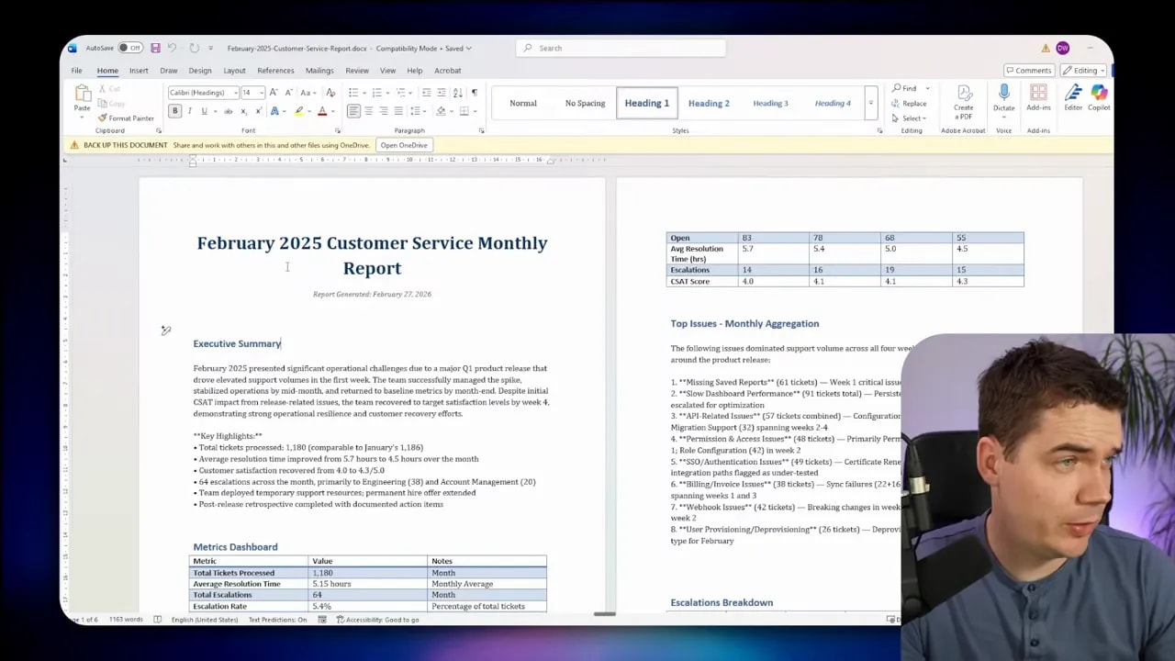
Task: Open the Font Color red swatch
Action: point(320,110)
